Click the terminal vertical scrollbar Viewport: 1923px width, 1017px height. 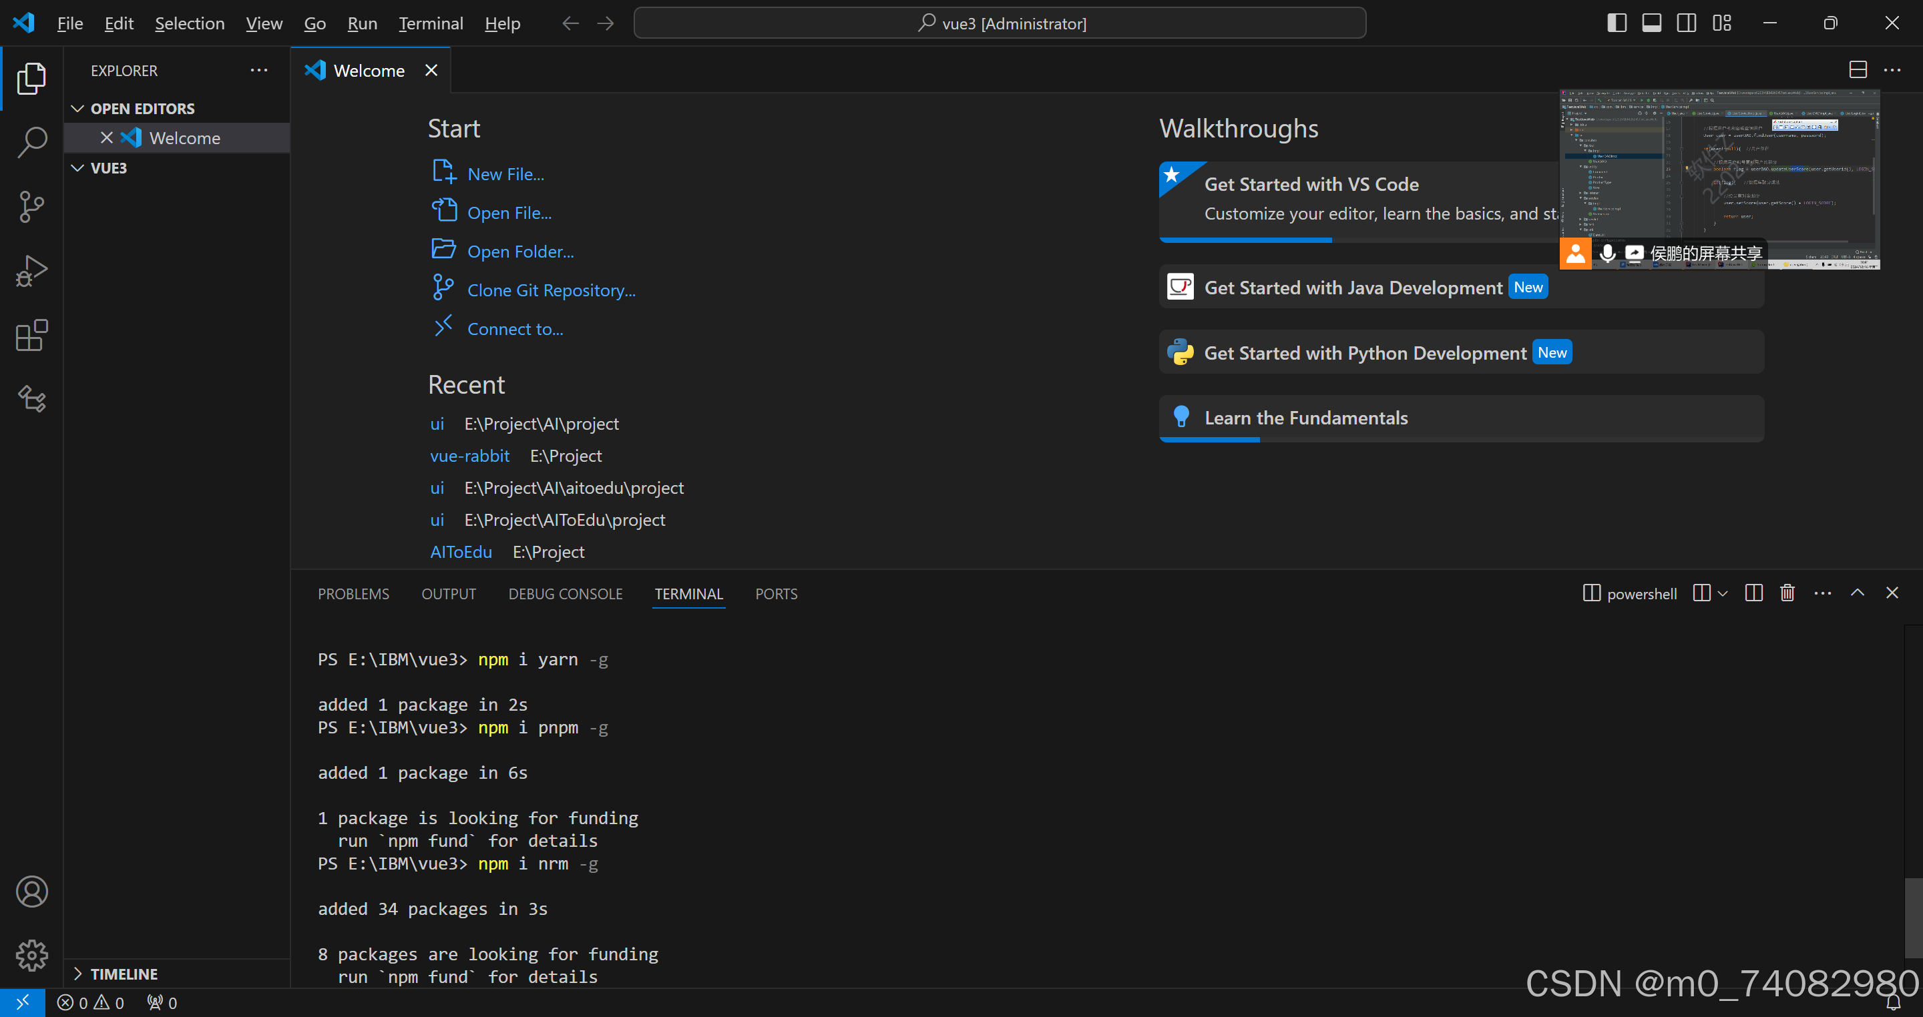tap(1913, 918)
